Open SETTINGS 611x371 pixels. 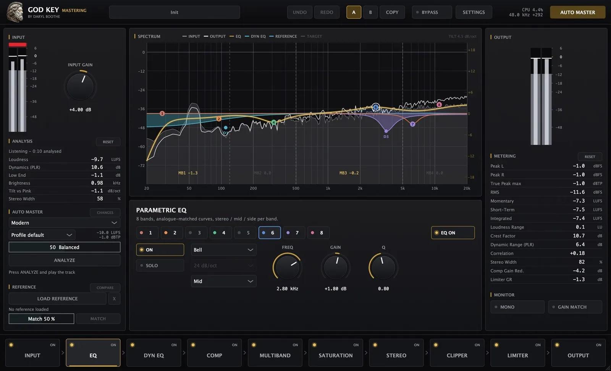(474, 12)
